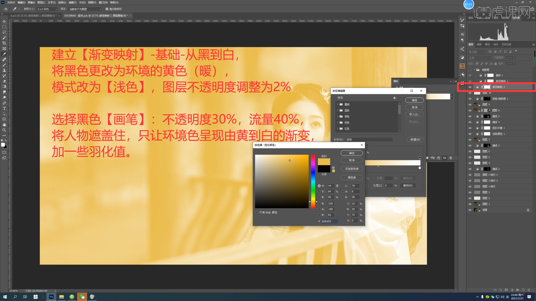Click 添加到色板 button

(x=351, y=169)
